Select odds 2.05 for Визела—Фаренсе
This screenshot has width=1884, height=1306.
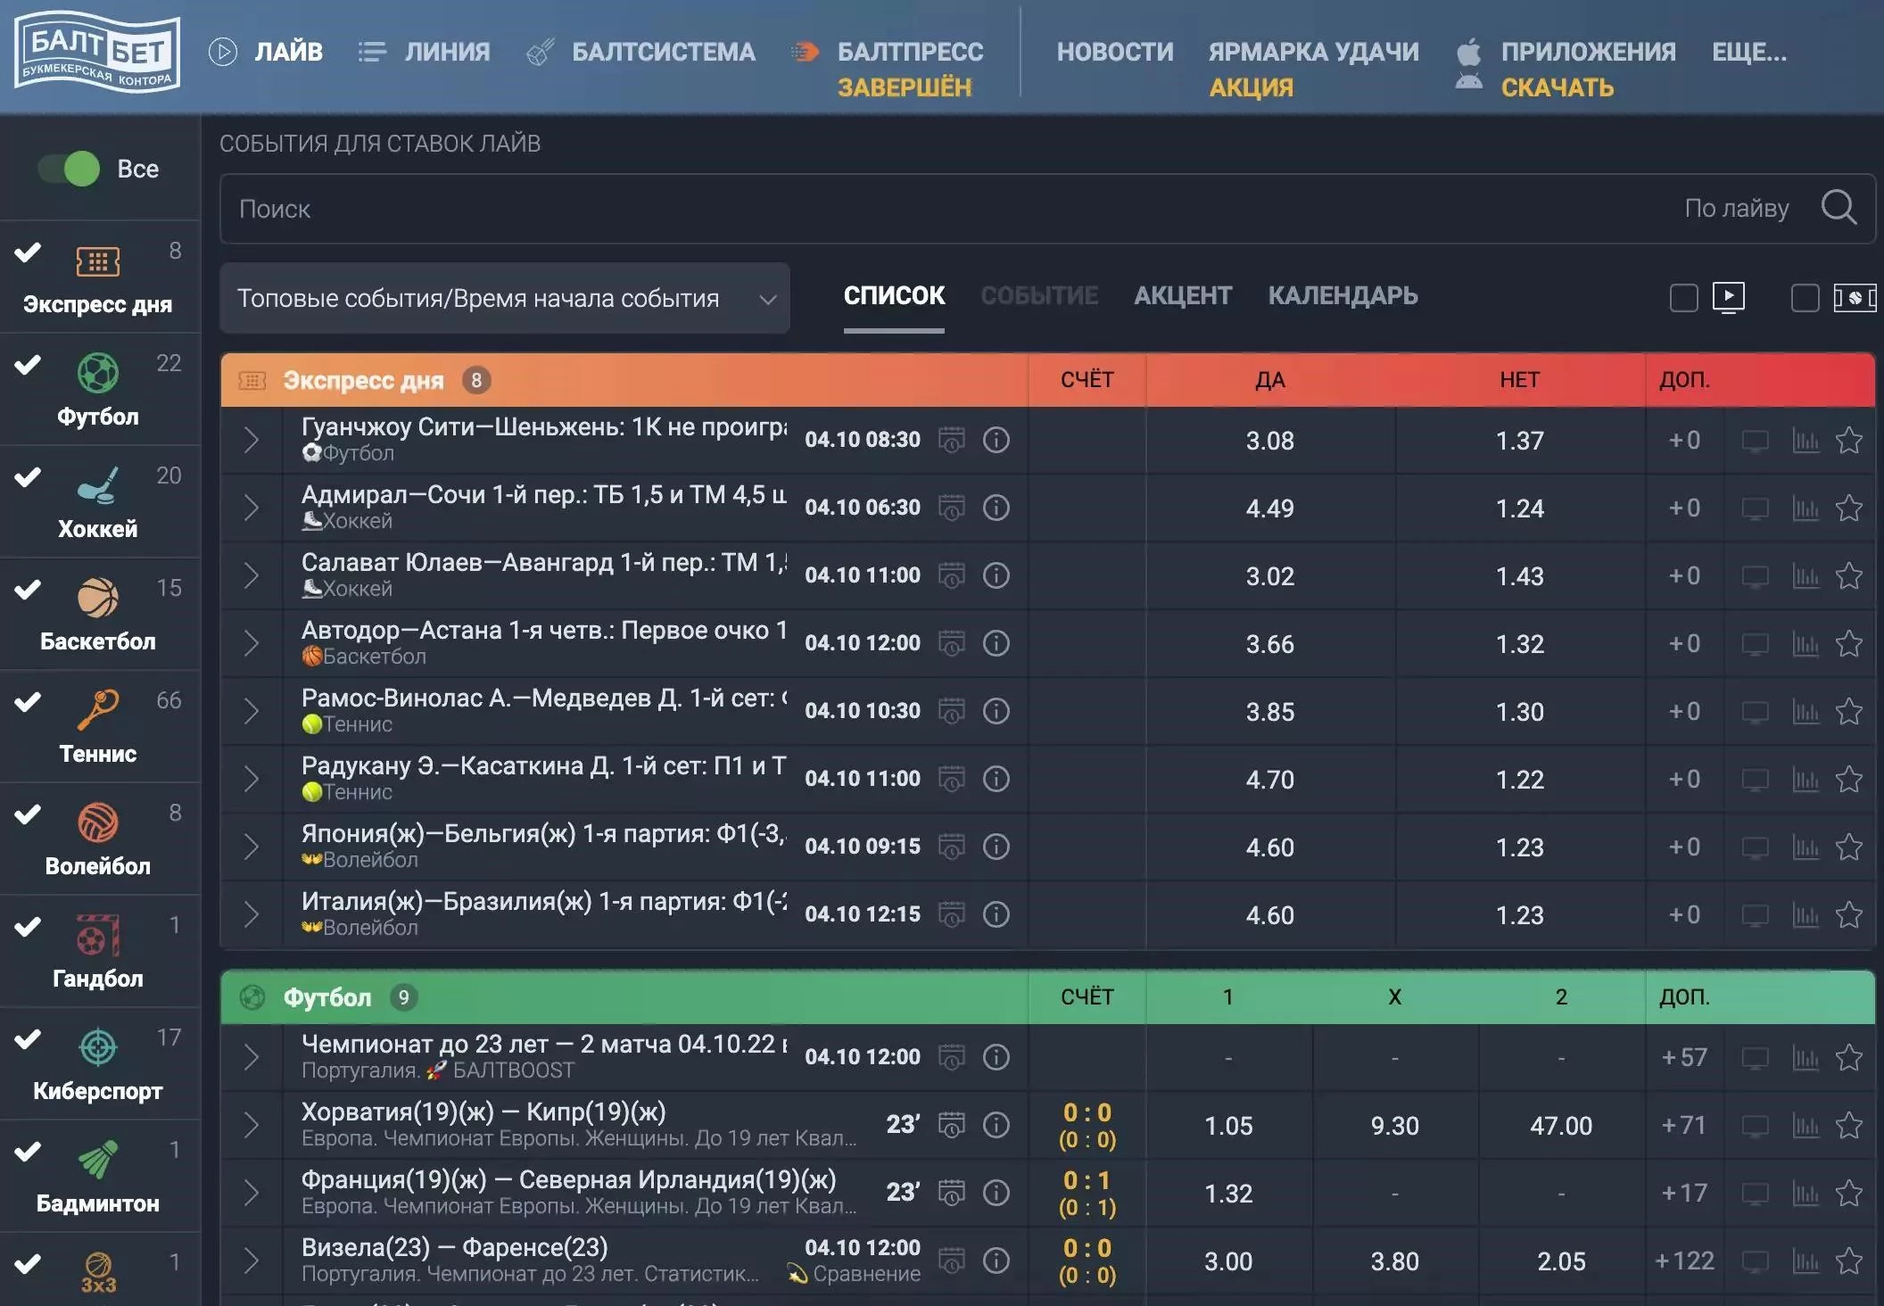pyautogui.click(x=1561, y=1261)
